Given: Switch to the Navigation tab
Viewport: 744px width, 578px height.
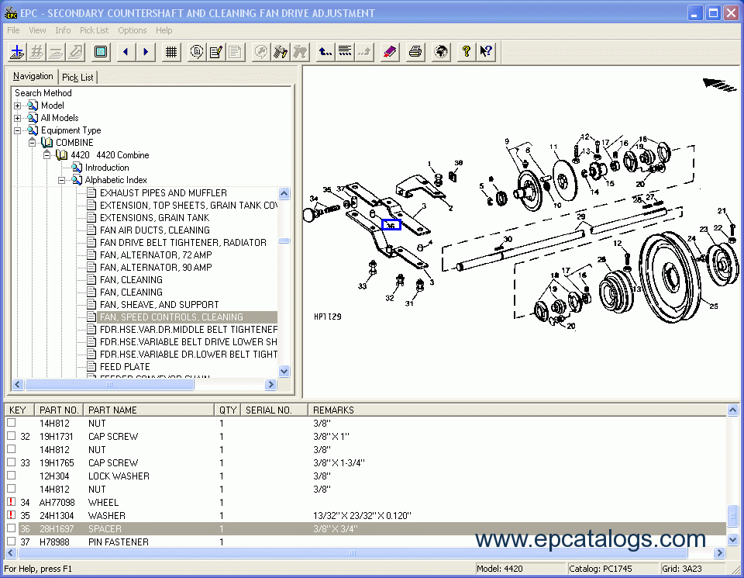Looking at the screenshot, I should click(x=33, y=76).
